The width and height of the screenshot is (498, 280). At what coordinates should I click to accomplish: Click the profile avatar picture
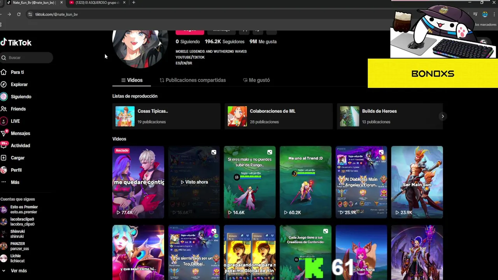tap(140, 50)
